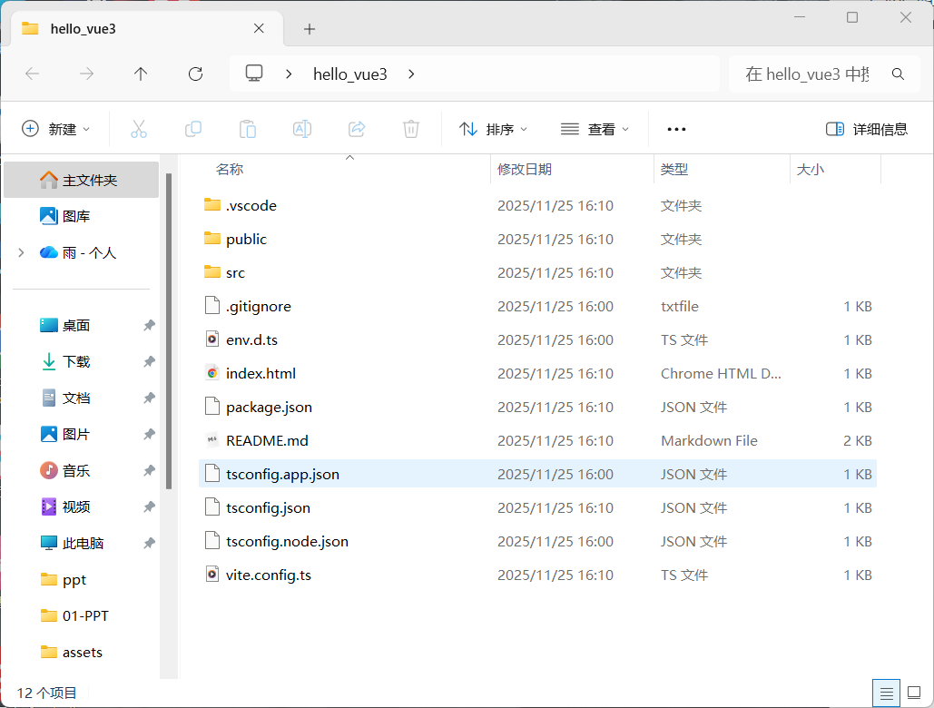Select the public folder
Viewport: 934px width, 708px height.
(537, 239)
